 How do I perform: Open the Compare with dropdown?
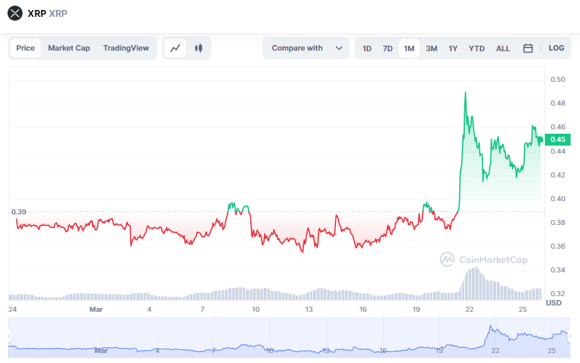click(306, 48)
